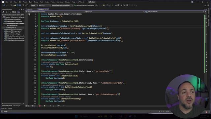Switch to the Git Changes bottom tab
The width and height of the screenshot is (211, 119).
pyautogui.click(x=17, y=106)
